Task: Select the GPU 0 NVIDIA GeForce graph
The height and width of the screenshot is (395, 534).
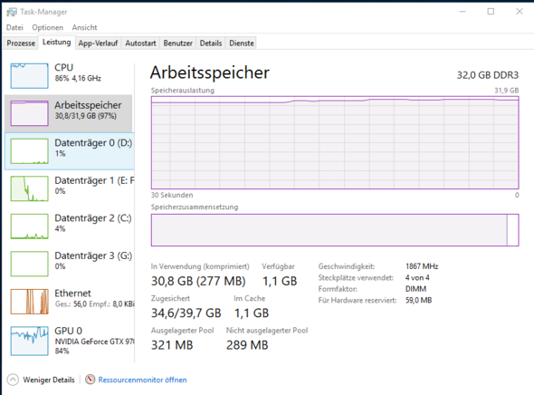Action: click(x=29, y=341)
